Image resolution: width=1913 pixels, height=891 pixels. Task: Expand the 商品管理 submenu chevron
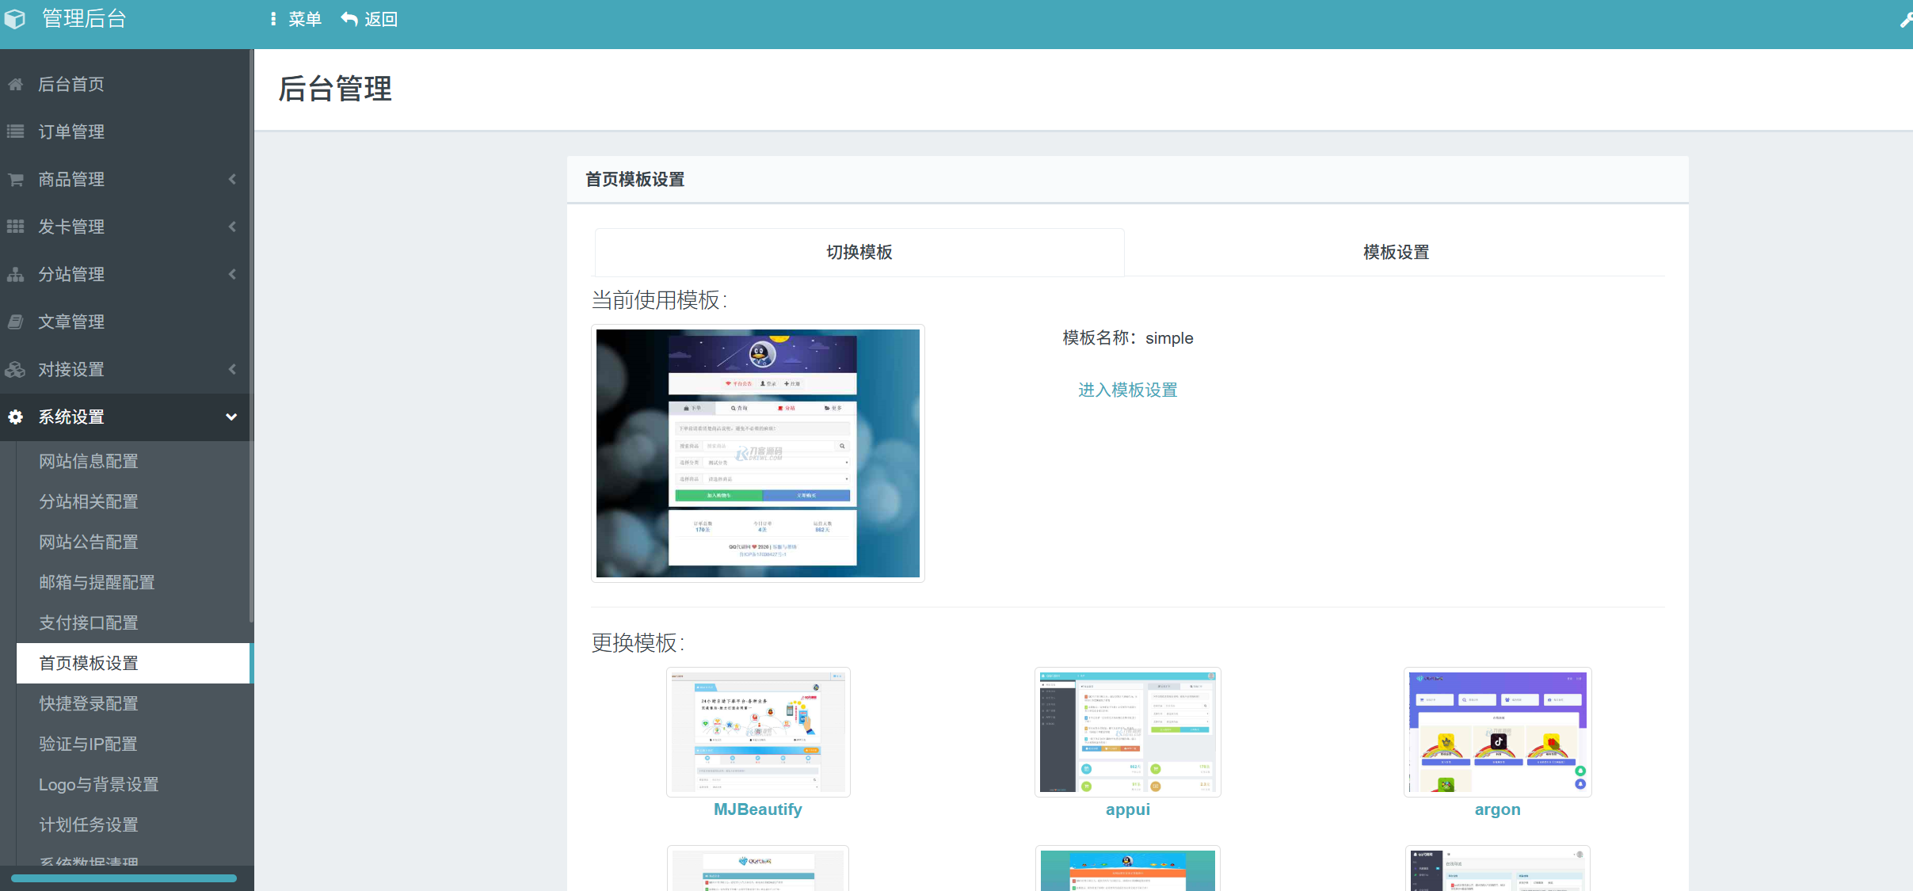pos(231,179)
